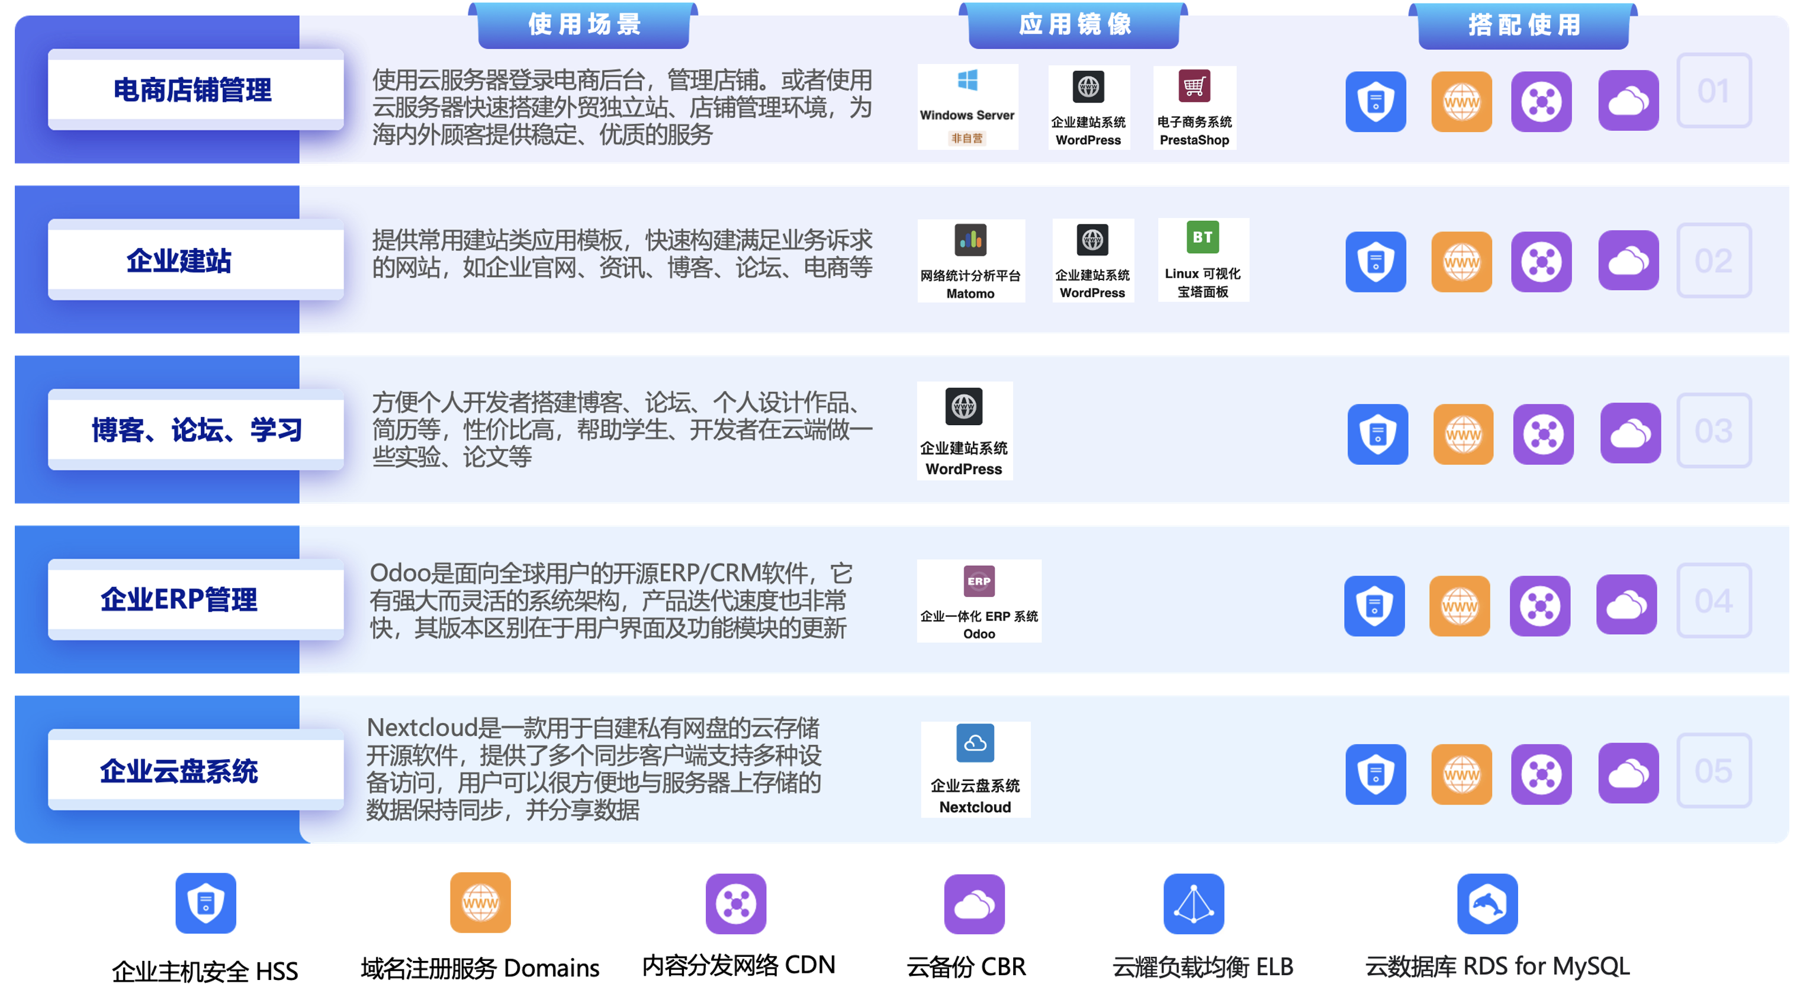Select the 电子商务系统 PrestaShop image card
Viewport: 1800px width, 990px height.
tap(1194, 108)
